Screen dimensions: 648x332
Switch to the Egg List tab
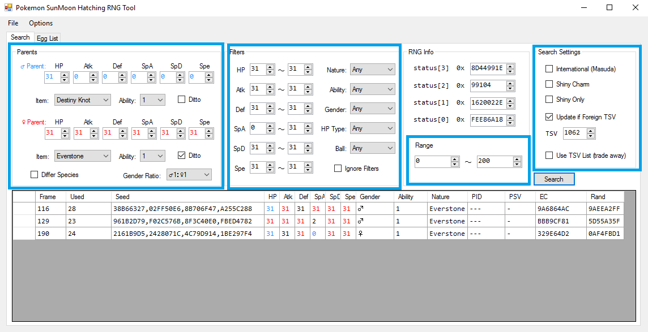(47, 38)
